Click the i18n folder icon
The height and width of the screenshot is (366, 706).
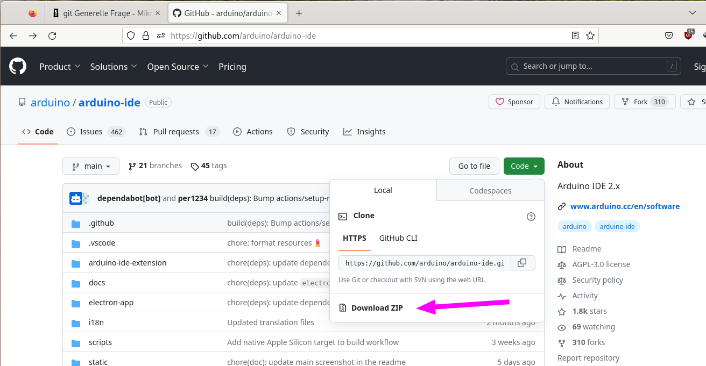coord(76,322)
